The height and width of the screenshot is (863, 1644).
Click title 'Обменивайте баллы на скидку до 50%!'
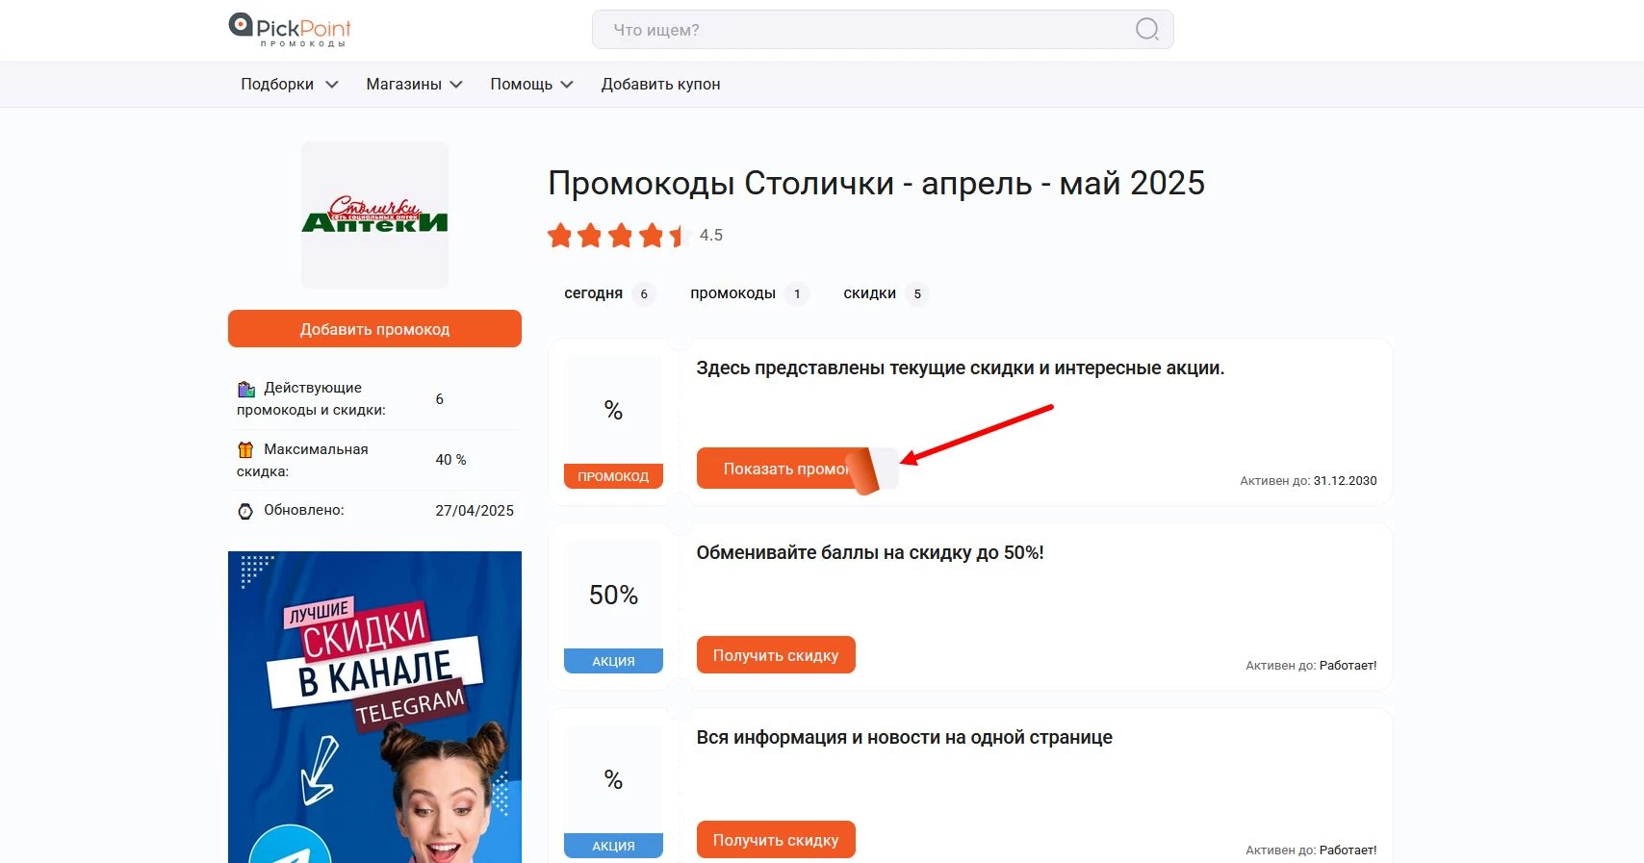(870, 552)
